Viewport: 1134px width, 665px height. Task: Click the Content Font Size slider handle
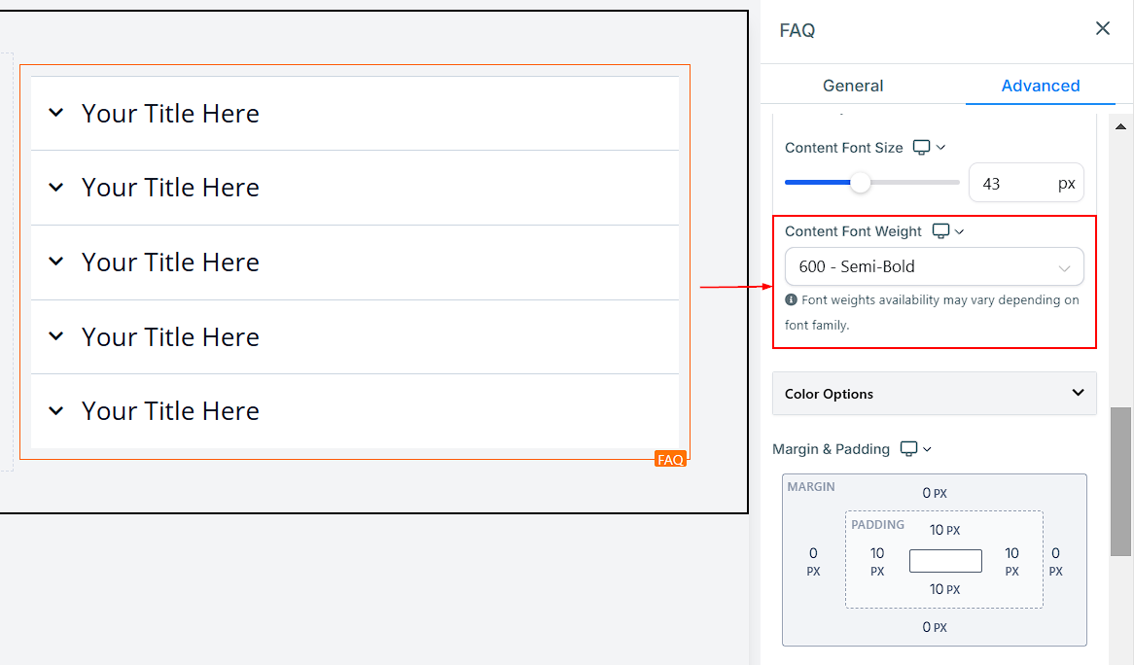point(860,183)
